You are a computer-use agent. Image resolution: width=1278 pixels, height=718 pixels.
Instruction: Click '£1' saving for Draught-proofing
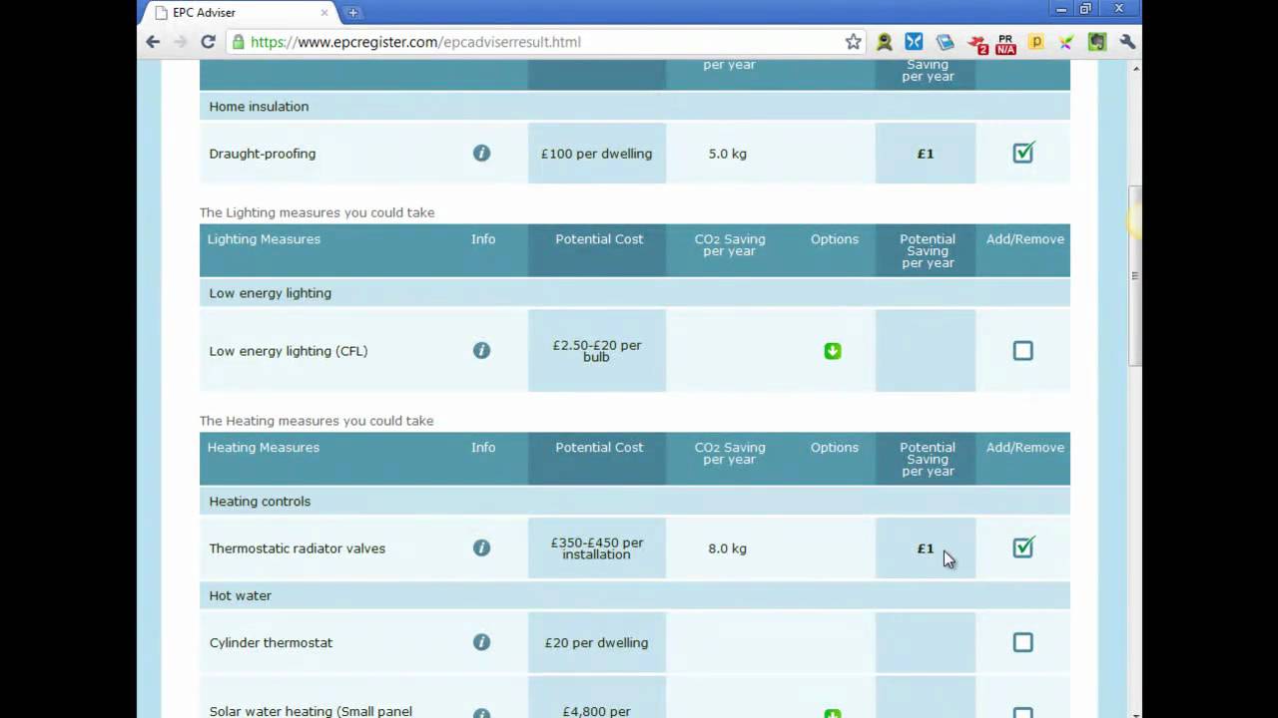tap(926, 154)
